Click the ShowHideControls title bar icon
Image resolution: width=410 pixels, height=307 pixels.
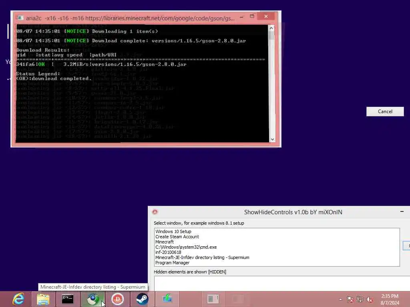[x=155, y=212]
